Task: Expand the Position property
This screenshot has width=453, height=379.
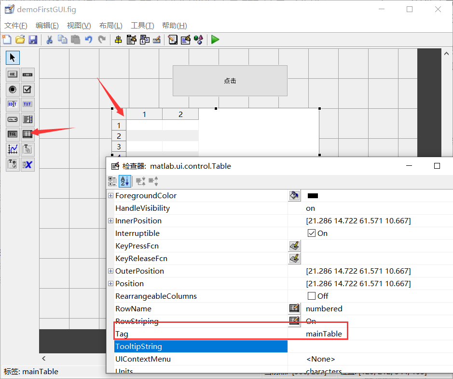Action: click(x=110, y=283)
